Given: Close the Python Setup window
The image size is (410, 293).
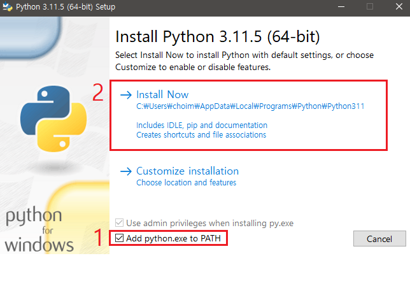Looking at the screenshot, I should (x=399, y=6).
